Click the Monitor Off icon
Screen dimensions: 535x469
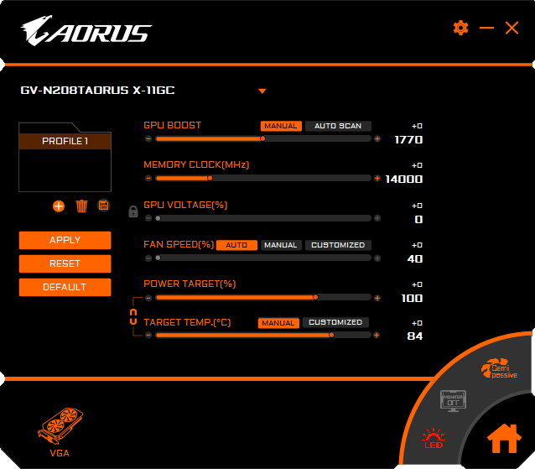[453, 401]
